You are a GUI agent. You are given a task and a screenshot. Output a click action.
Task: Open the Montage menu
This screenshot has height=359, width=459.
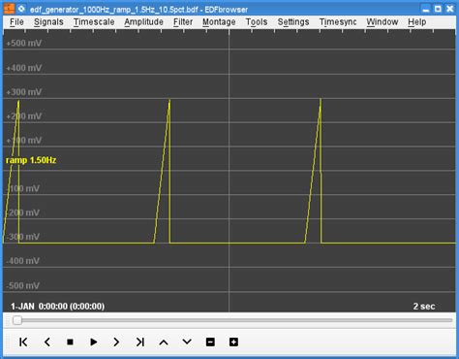[219, 22]
